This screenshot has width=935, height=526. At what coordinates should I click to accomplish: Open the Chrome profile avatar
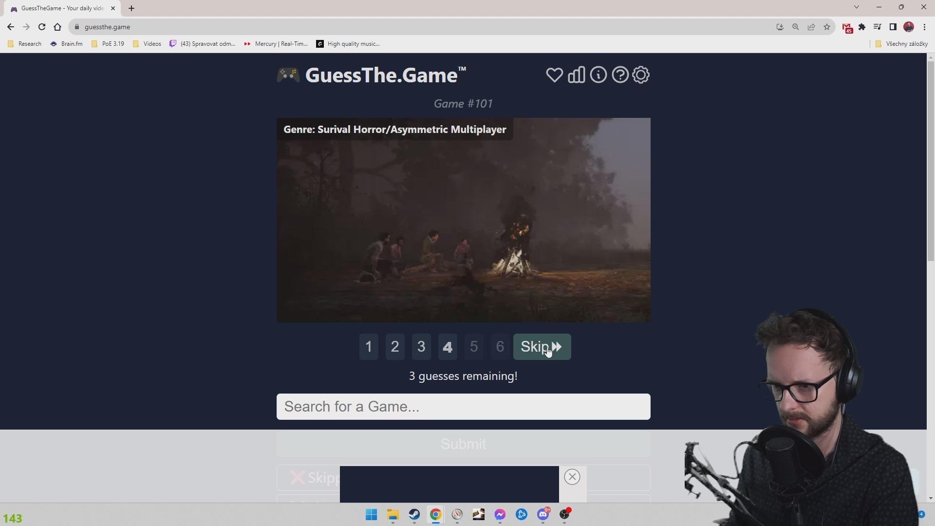pyautogui.click(x=909, y=27)
